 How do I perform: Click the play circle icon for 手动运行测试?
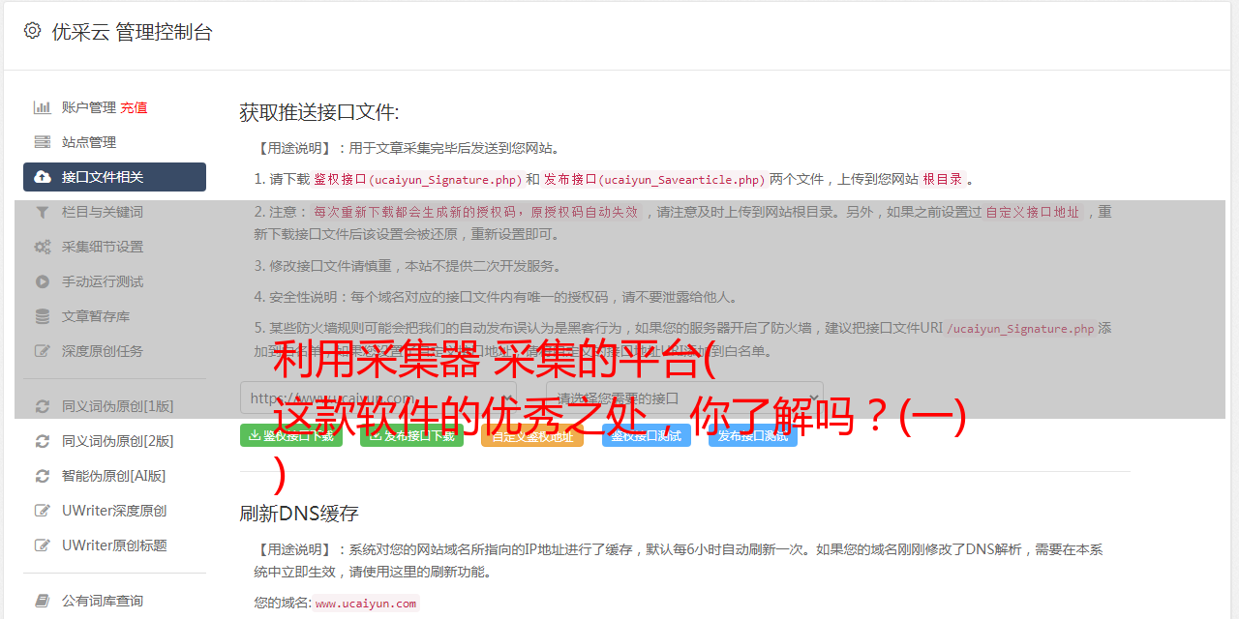pos(43,281)
